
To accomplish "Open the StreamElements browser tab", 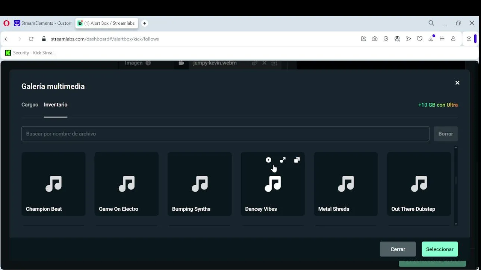I will (43, 23).
